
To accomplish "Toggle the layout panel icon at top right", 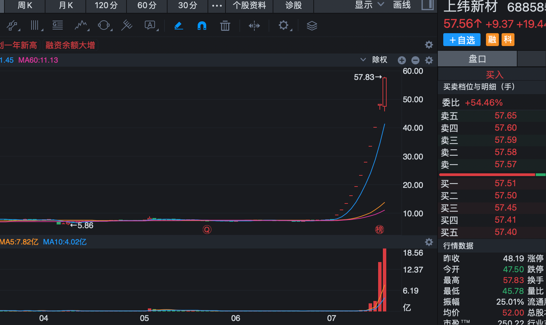I will coord(428,5).
